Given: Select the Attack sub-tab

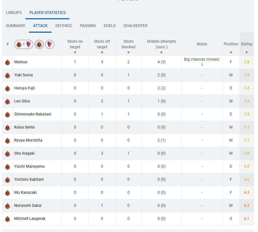Looking at the screenshot, I should click(x=40, y=26).
